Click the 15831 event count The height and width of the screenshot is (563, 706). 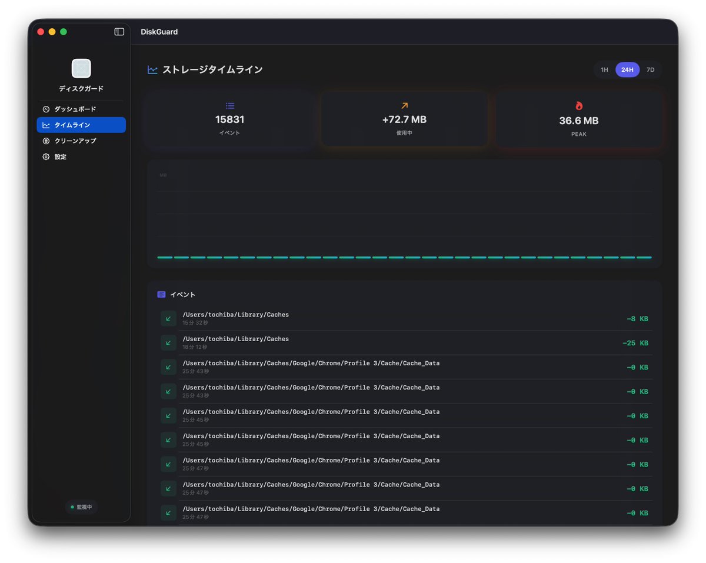(x=230, y=119)
